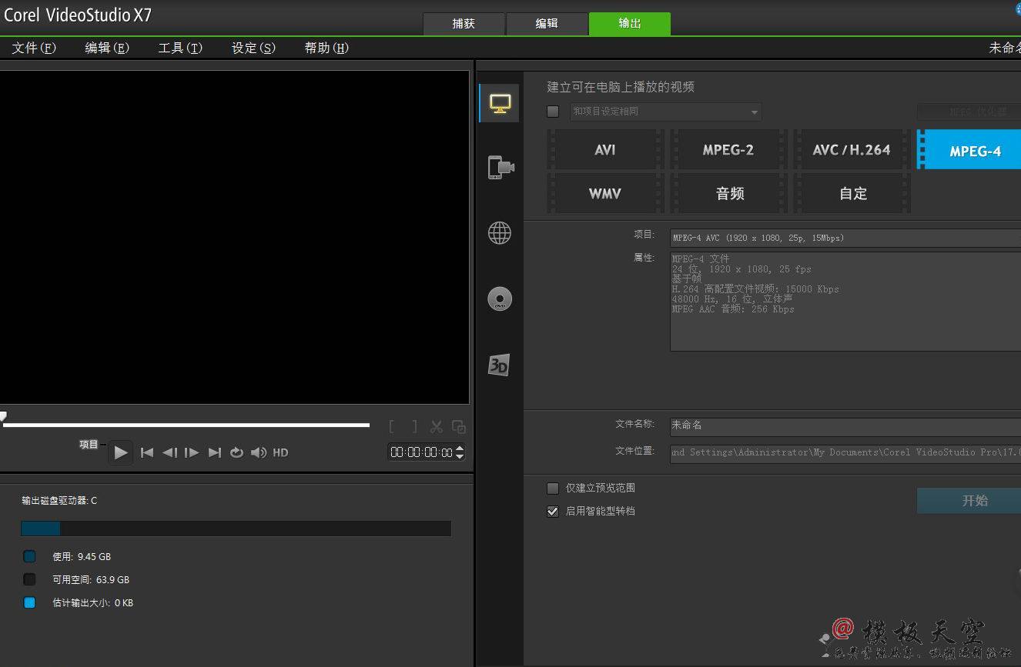Choose the custom (自定) format button

click(852, 193)
